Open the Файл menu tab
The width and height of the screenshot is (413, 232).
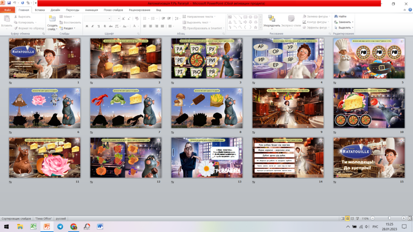[x=7, y=10]
